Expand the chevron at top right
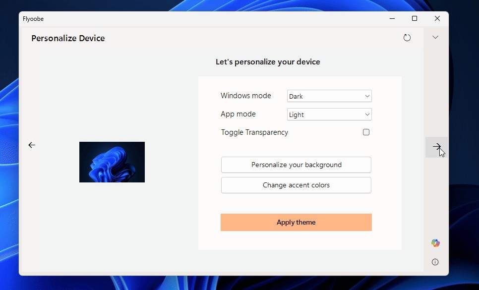The height and width of the screenshot is (290, 479). pos(435,37)
